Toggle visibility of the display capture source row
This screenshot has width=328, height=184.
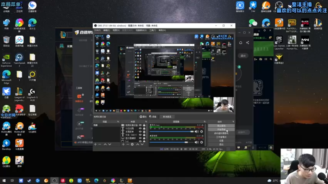pos(140,138)
